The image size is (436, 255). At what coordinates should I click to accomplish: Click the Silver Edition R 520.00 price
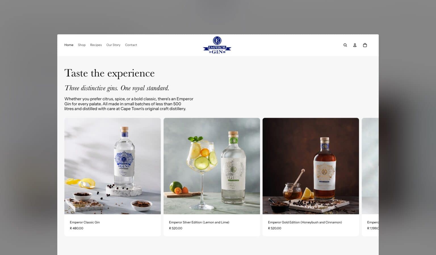pos(175,228)
